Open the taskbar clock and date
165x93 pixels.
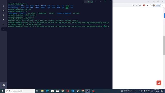coord(156,91)
